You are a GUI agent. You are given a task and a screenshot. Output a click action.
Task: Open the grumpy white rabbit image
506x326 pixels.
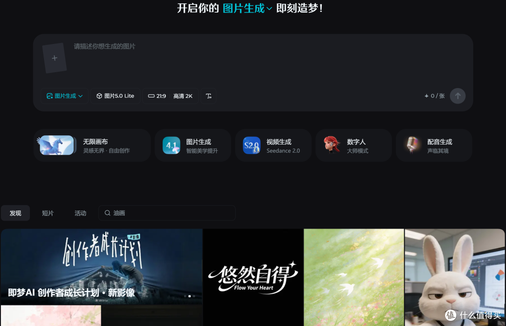point(454,277)
